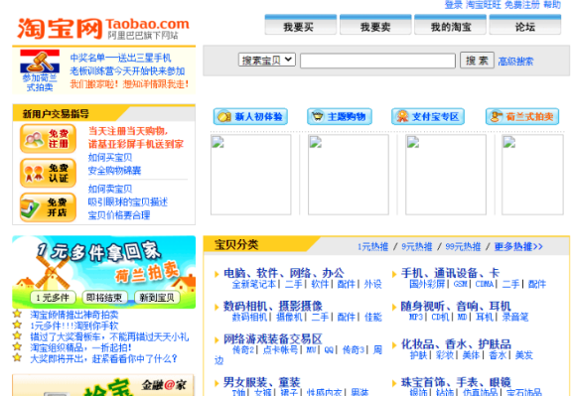The image size is (573, 396).
Task: Open 老板训练营今天开始快来参加 link
Action: coord(127,70)
